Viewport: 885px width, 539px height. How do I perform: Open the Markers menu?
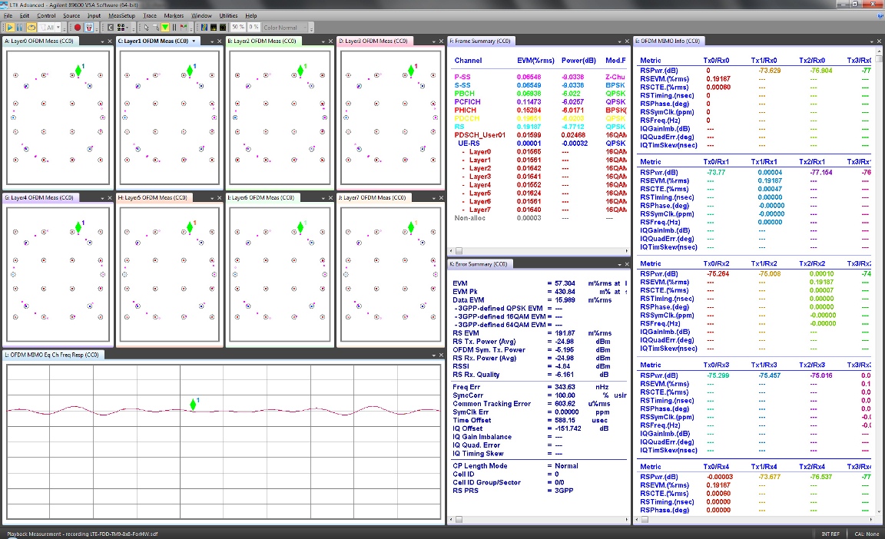[174, 15]
